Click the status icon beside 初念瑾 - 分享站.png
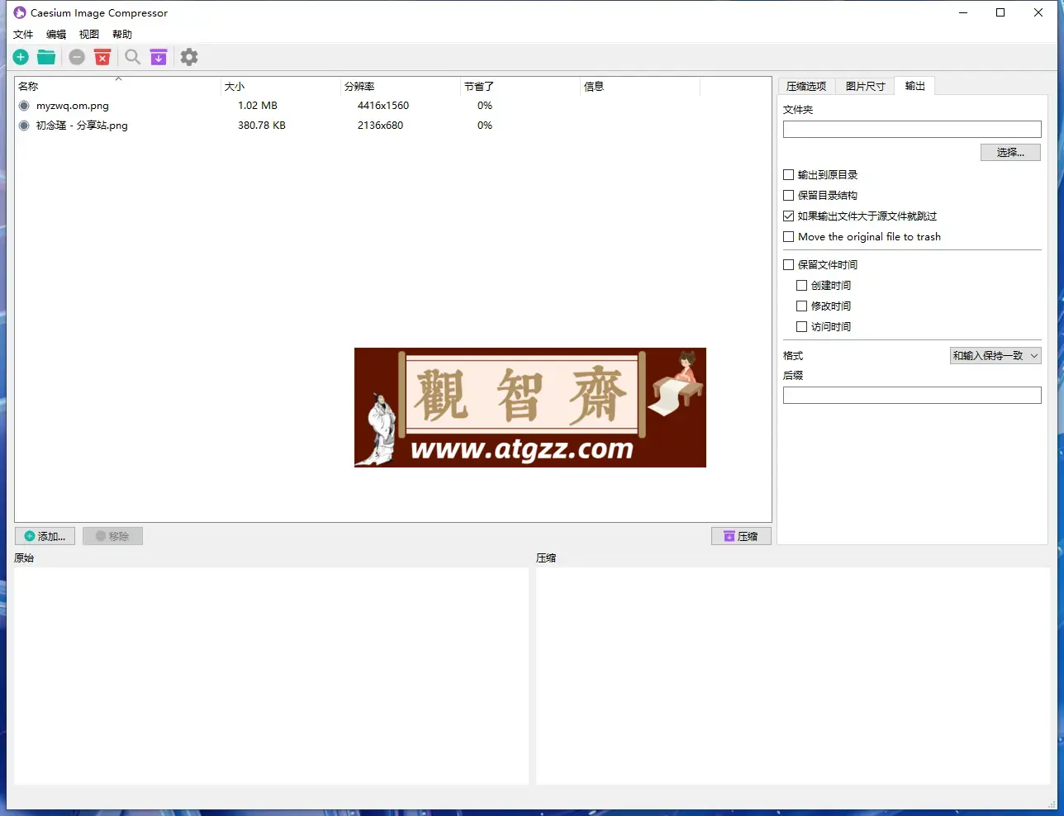The height and width of the screenshot is (816, 1064). (x=24, y=126)
